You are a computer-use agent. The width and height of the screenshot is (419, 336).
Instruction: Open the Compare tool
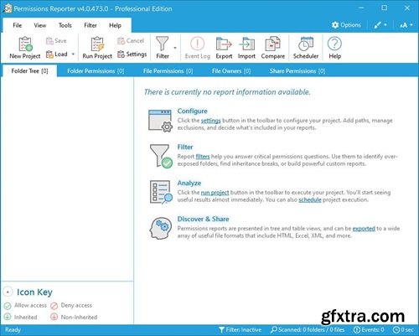point(273,48)
